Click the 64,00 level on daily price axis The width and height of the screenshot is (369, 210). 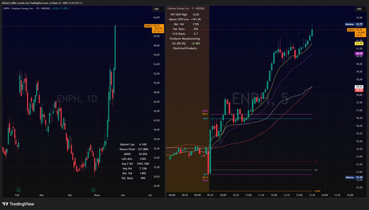[x=156, y=18]
